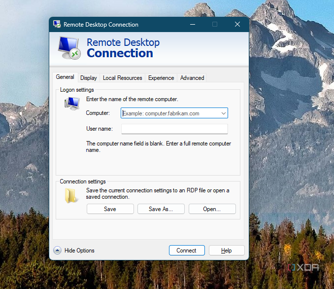Click the Hide Options label
The image size is (334, 289).
(79, 251)
